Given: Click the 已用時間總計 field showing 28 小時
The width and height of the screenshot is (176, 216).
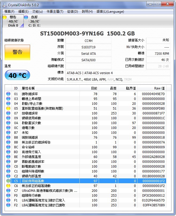Looking at the screenshot, I should (158, 66).
